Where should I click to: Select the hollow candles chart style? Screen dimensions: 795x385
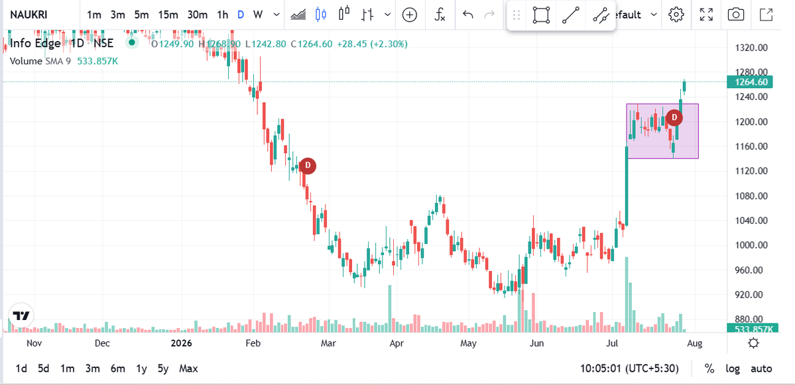click(x=345, y=14)
